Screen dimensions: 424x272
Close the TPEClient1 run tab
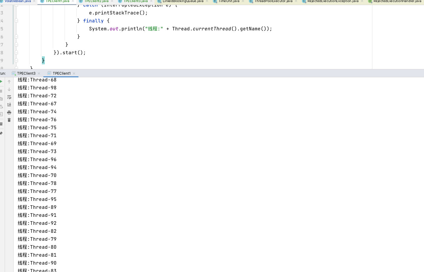[74, 73]
